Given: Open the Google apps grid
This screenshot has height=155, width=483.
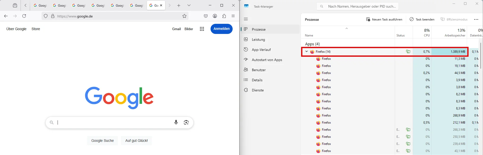Looking at the screenshot, I should [202, 29].
